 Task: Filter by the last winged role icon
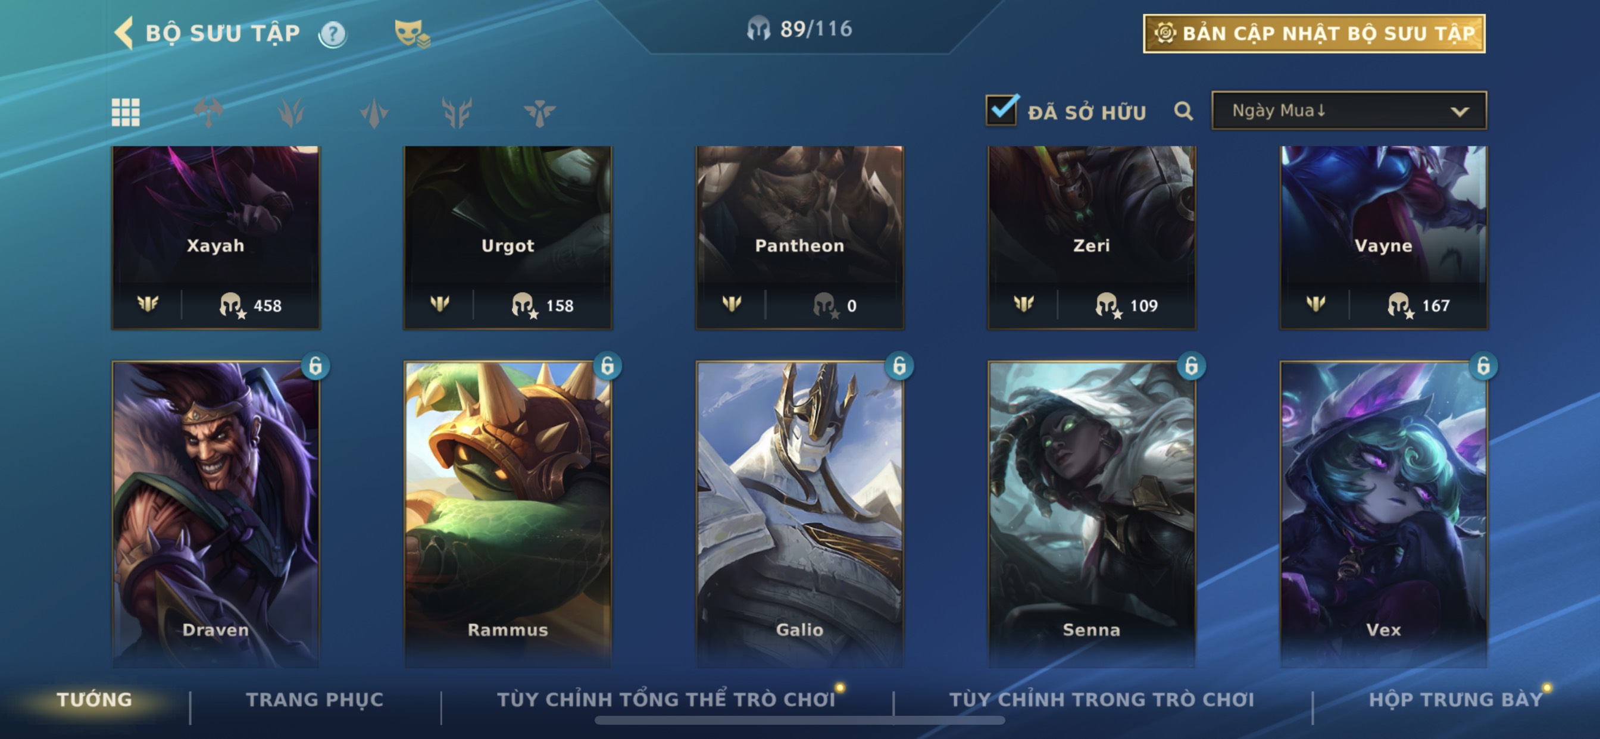(539, 113)
